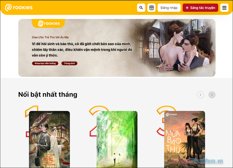Click the Rookies logo in header
This screenshot has width=233, height=168.
[x=19, y=7]
